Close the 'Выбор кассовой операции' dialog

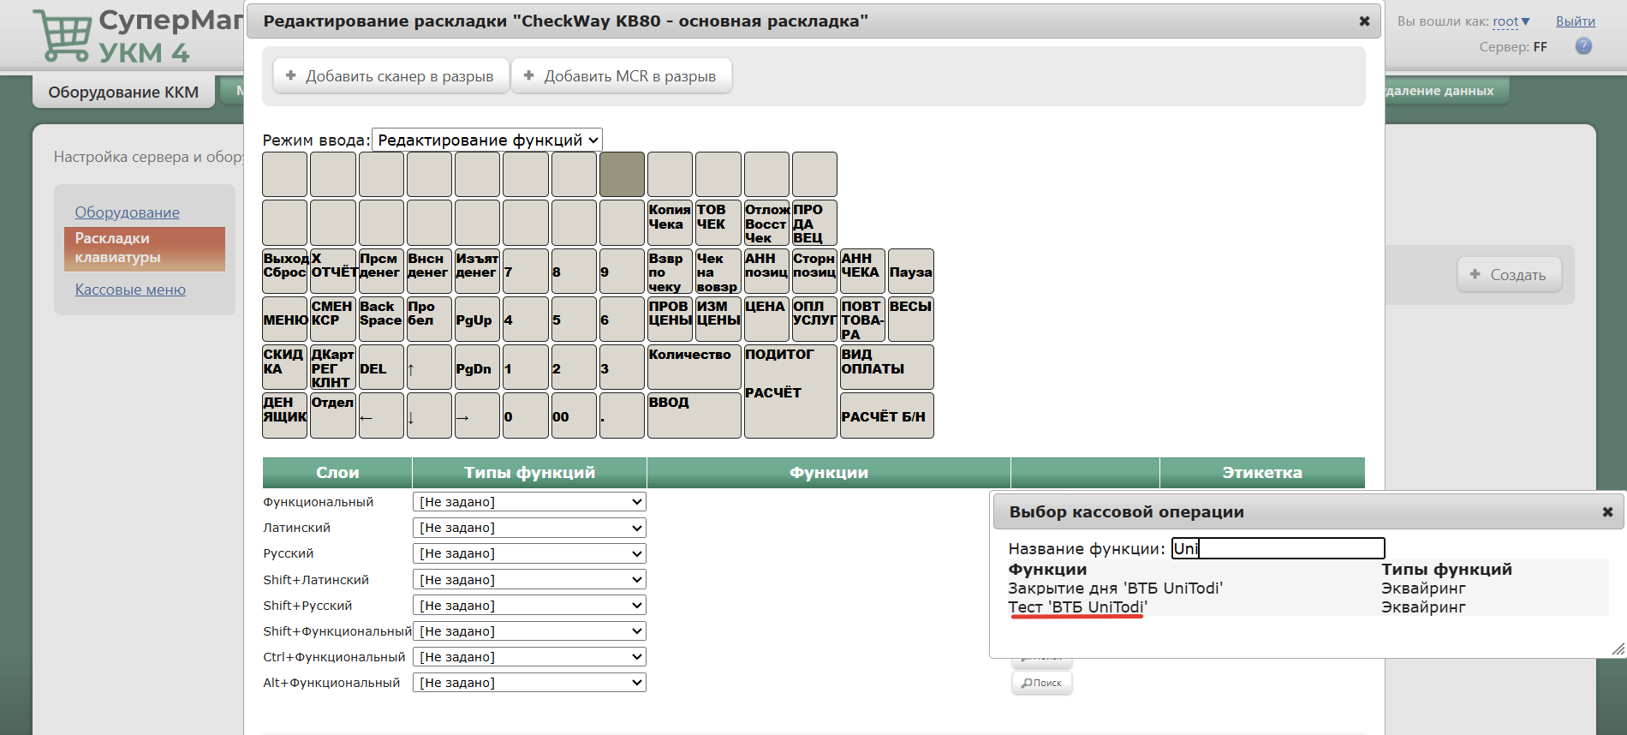(1607, 512)
